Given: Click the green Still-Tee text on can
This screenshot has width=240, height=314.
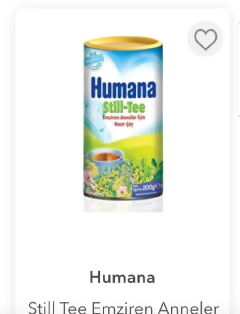Looking at the screenshot, I should (124, 107).
